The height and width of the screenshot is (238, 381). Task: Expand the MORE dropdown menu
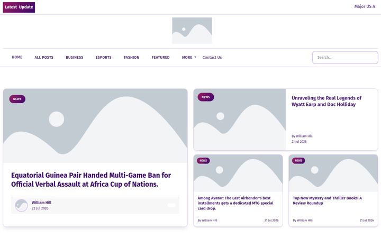point(189,58)
